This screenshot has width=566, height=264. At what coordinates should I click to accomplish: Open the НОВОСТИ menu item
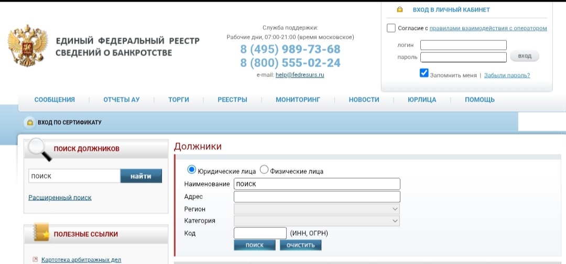point(364,100)
